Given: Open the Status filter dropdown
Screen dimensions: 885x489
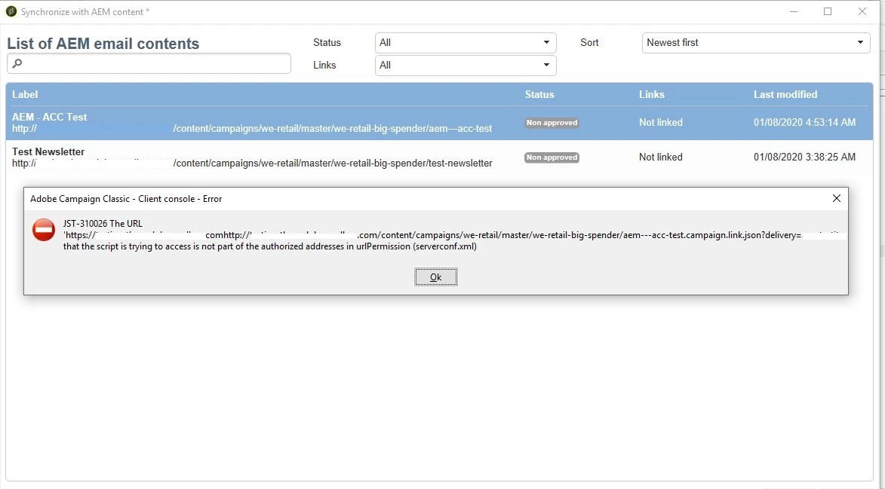Looking at the screenshot, I should pos(466,43).
